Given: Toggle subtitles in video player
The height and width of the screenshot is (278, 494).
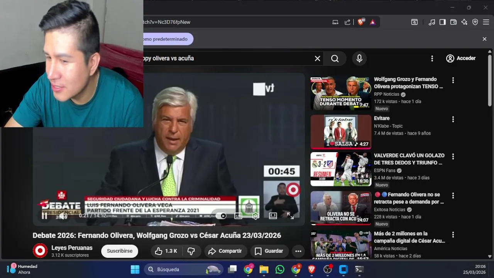Looking at the screenshot, I should [x=238, y=216].
